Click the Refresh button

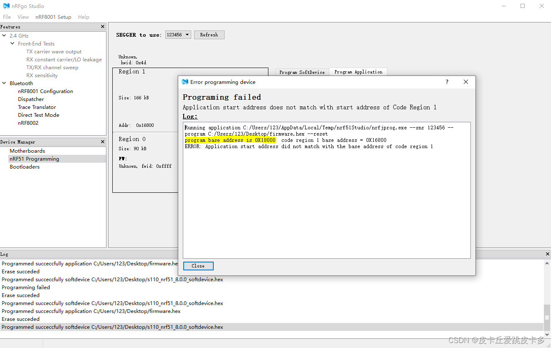209,35
